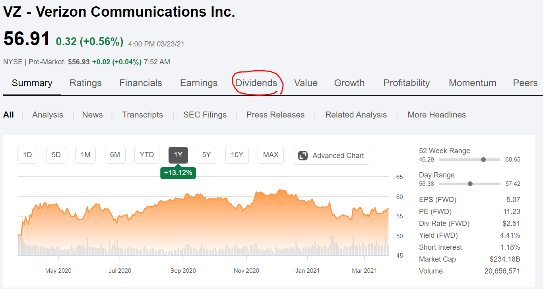
Task: Click the Day Range slider marker
Action: click(470, 184)
